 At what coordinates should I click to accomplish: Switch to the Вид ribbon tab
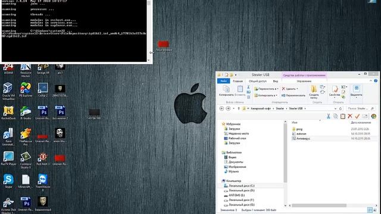coord(275,81)
